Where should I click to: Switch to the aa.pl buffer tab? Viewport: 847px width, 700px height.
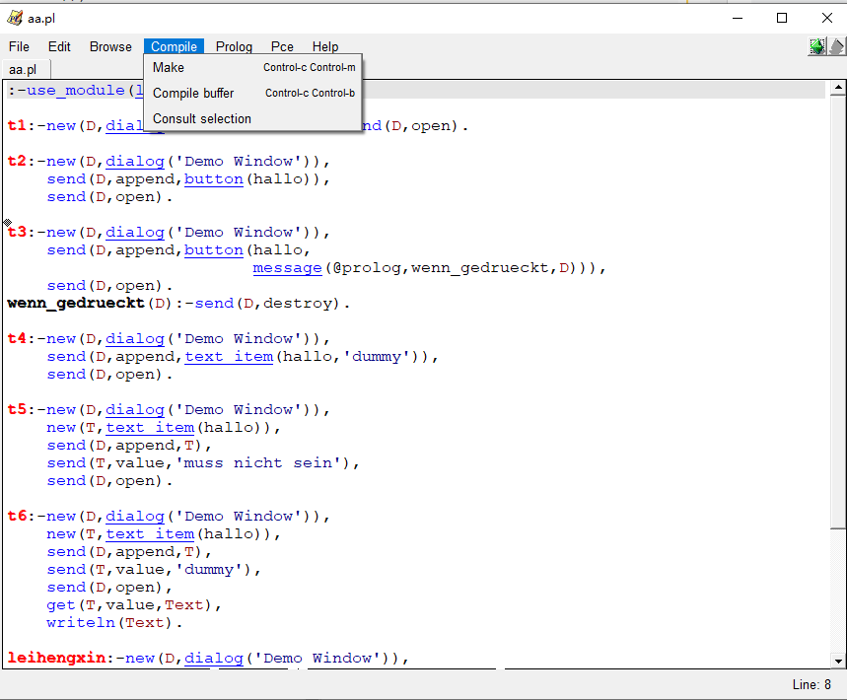click(22, 69)
